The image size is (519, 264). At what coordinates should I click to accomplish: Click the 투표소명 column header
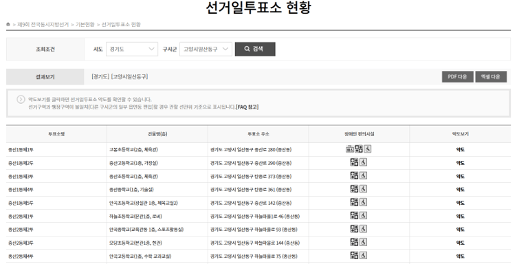pos(56,134)
